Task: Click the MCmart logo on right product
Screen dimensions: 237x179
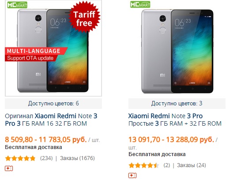Action: 140,4
